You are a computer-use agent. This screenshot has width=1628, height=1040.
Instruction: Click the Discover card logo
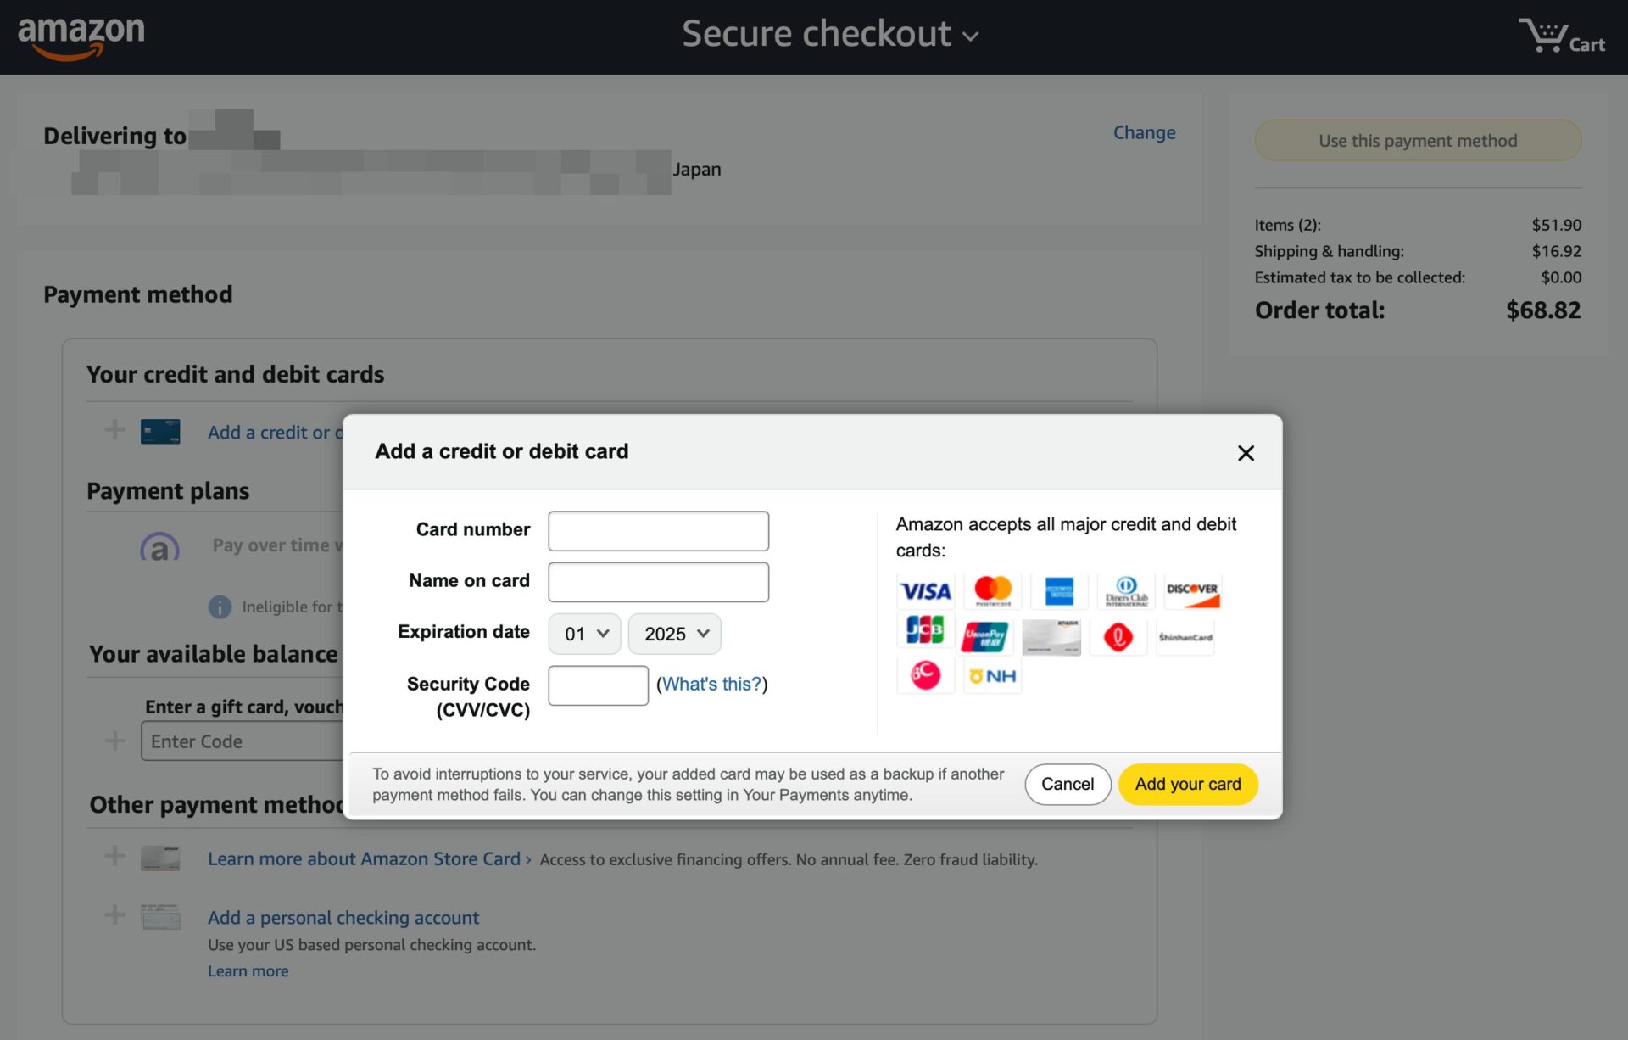[1192, 591]
